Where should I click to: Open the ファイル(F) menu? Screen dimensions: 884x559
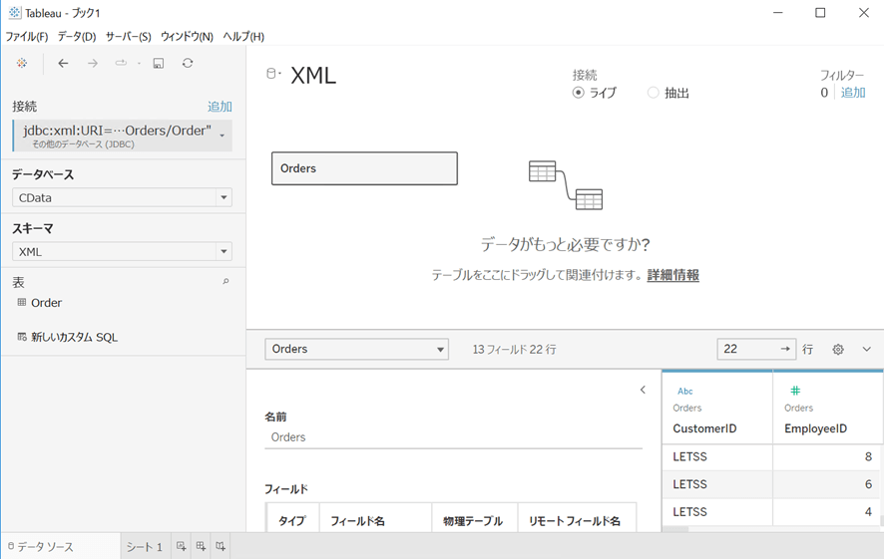27,37
